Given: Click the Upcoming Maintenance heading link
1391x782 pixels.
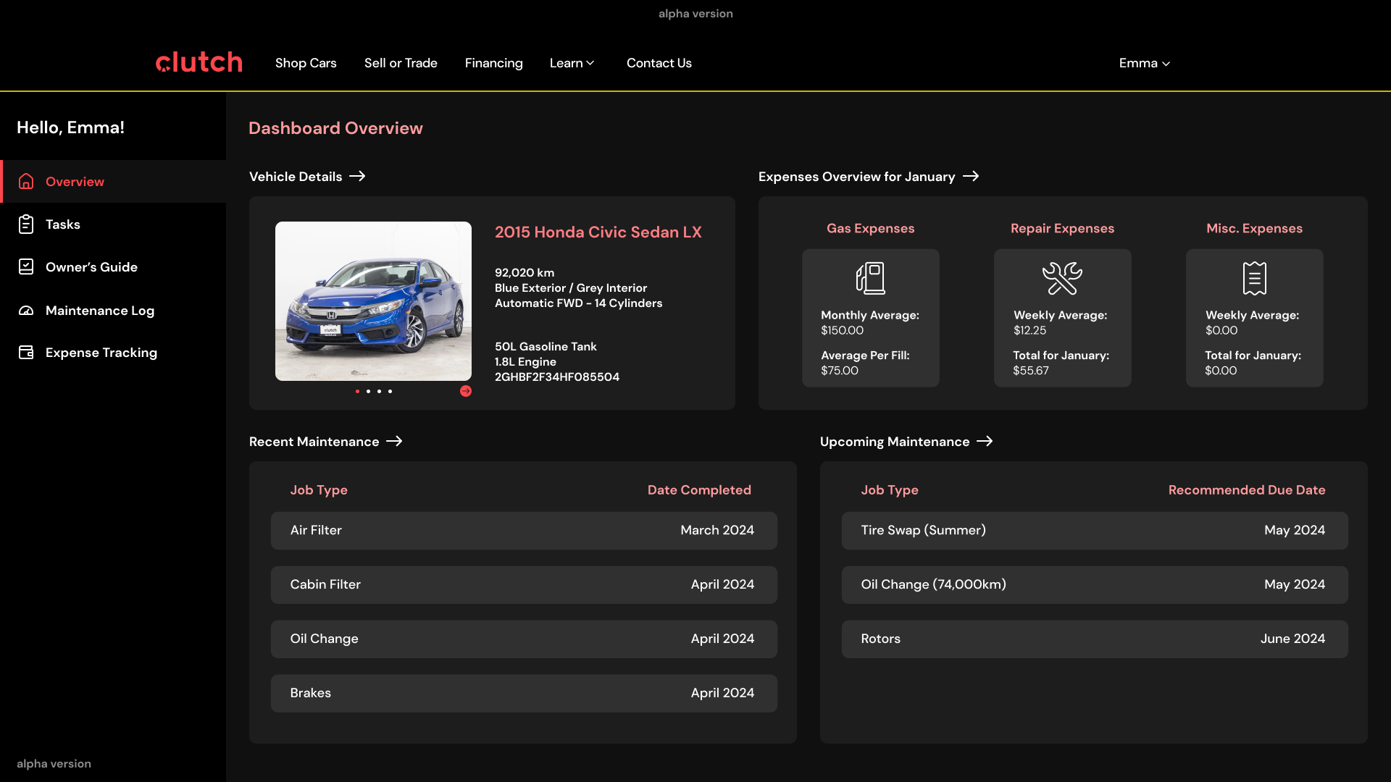Looking at the screenshot, I should pyautogui.click(x=895, y=442).
